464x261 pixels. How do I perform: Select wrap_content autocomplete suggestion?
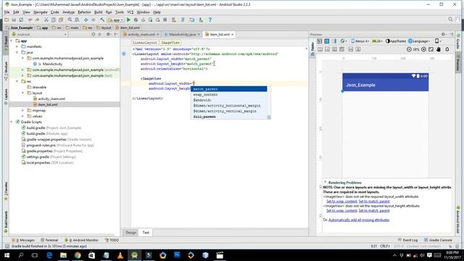(x=229, y=95)
